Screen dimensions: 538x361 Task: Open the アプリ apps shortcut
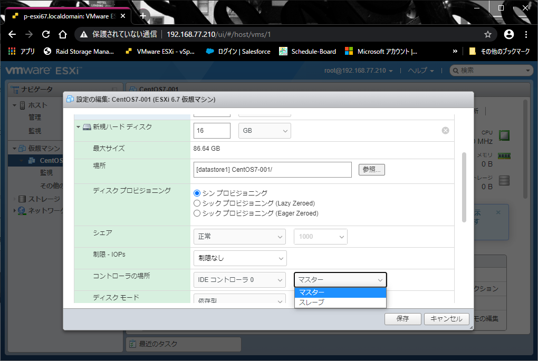tap(21, 52)
